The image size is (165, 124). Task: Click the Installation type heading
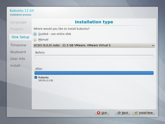pyautogui.click(x=94, y=22)
